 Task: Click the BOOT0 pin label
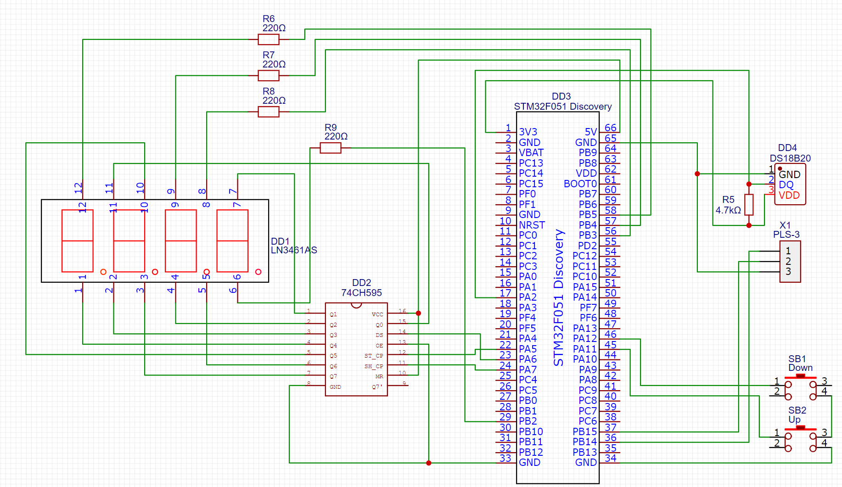580,184
